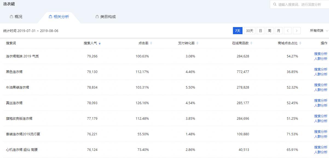Switch time range to 月
This screenshot has height=158, width=329.
[x=278, y=31]
